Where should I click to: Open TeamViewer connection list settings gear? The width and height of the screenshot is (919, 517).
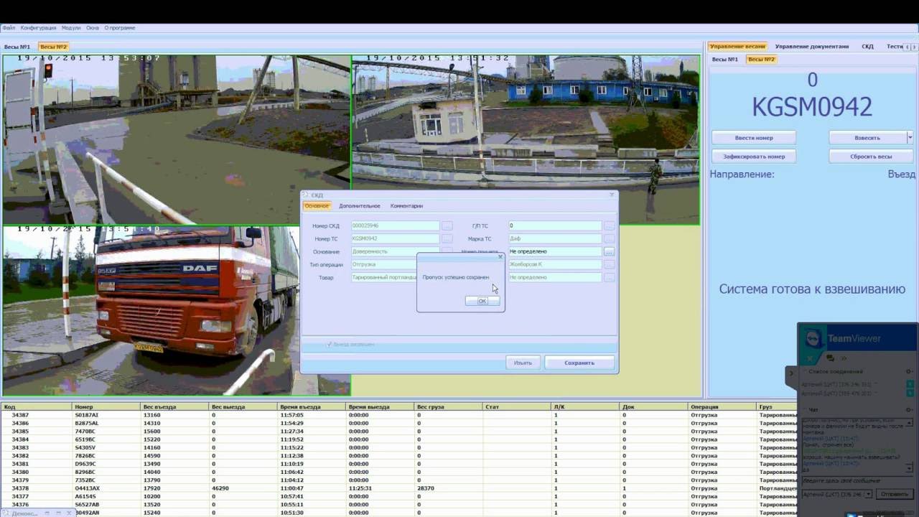tap(909, 371)
